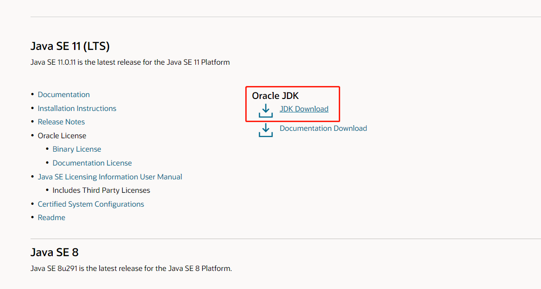This screenshot has width=541, height=289.
Task: Open Installation Instructions link
Action: pyautogui.click(x=77, y=108)
